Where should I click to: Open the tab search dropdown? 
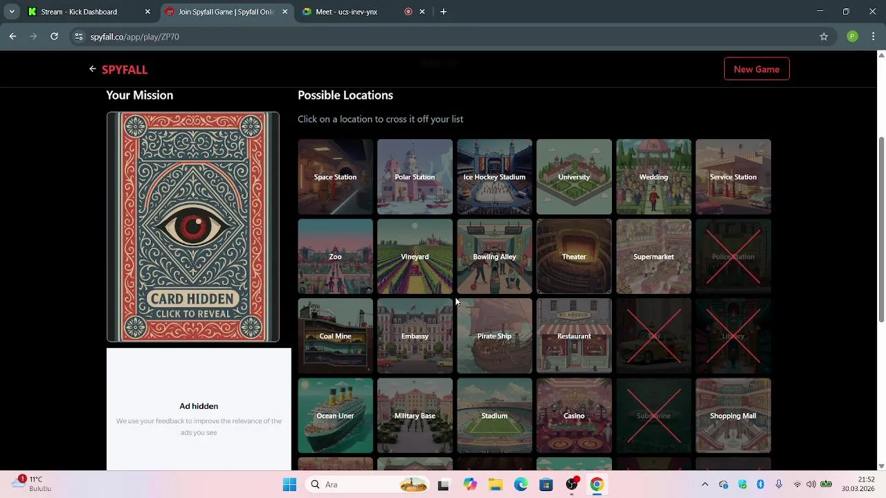pos(11,12)
